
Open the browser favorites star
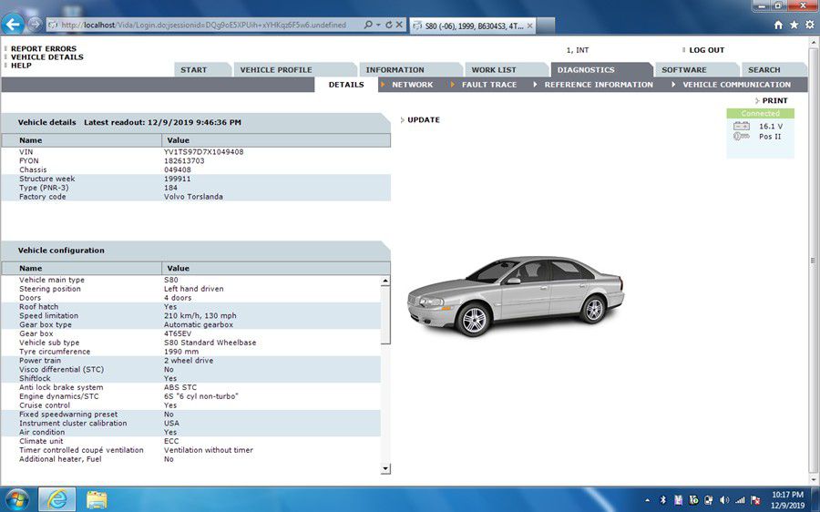pyautogui.click(x=794, y=25)
